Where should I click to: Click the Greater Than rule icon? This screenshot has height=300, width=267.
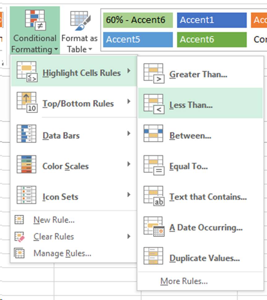click(x=154, y=74)
